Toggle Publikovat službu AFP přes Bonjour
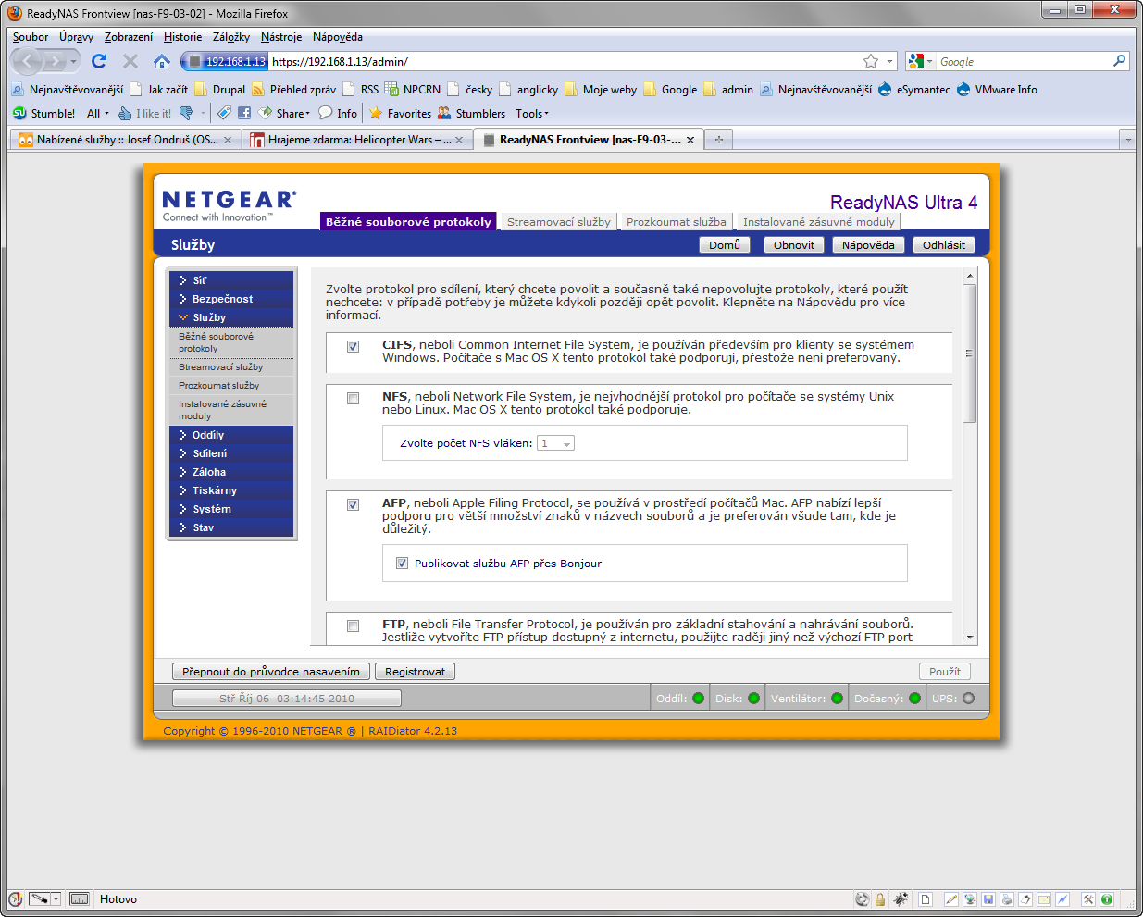1143x917 pixels. point(402,563)
